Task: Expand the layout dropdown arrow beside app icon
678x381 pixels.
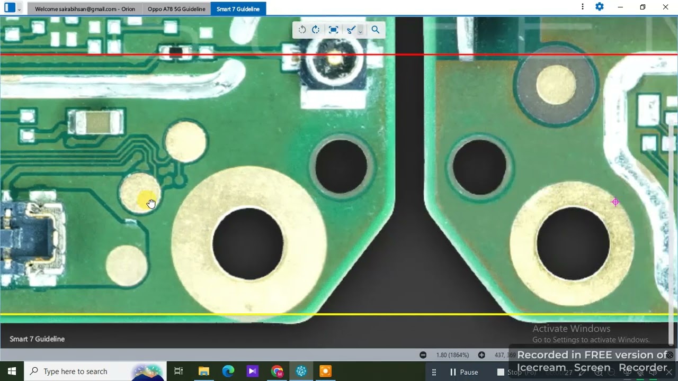Action: 20,8
